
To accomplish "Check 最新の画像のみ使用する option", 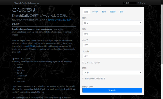I will point(83,78).
